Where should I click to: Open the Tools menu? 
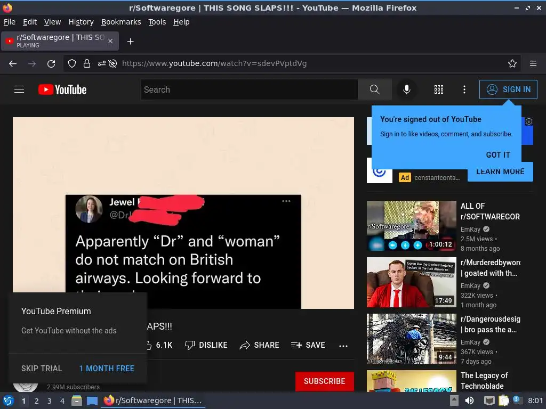tap(157, 22)
